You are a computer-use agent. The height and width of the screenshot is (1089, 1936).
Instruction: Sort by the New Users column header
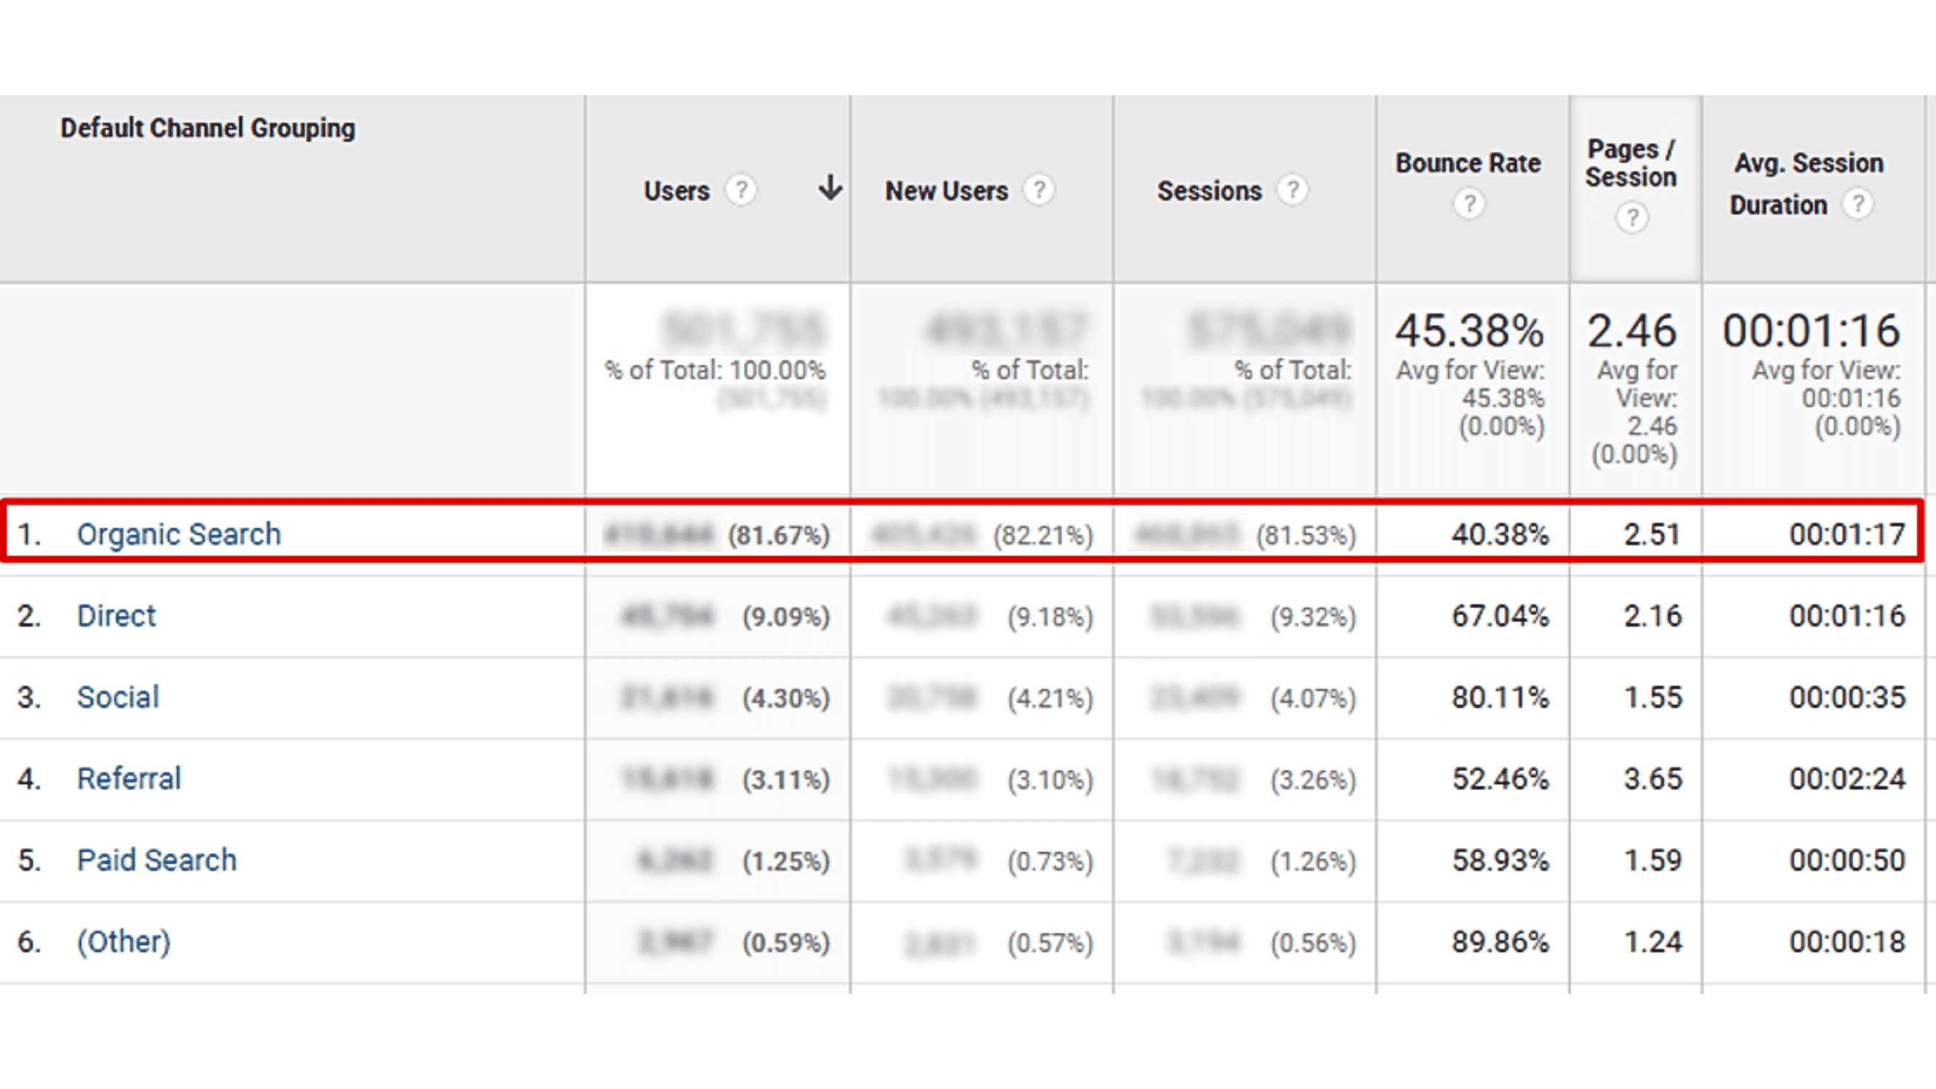[946, 191]
